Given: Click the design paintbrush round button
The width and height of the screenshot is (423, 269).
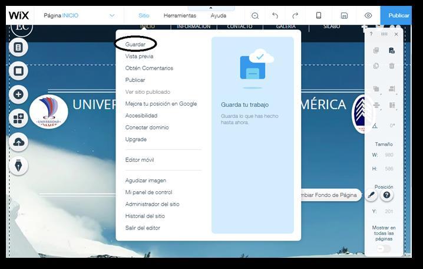Looking at the screenshot, I should pos(372,195).
